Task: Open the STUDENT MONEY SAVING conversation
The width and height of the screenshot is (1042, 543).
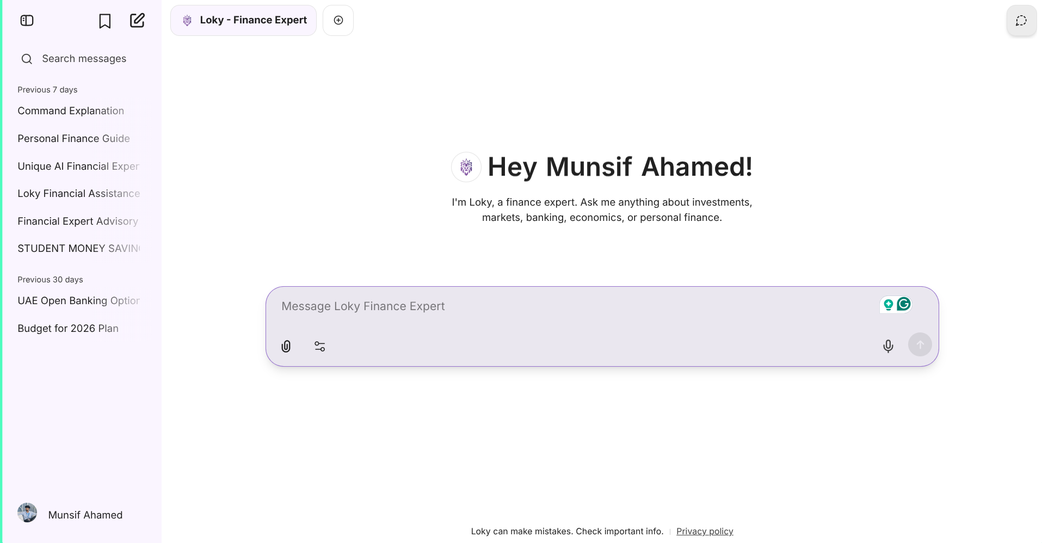Action: tap(78, 248)
